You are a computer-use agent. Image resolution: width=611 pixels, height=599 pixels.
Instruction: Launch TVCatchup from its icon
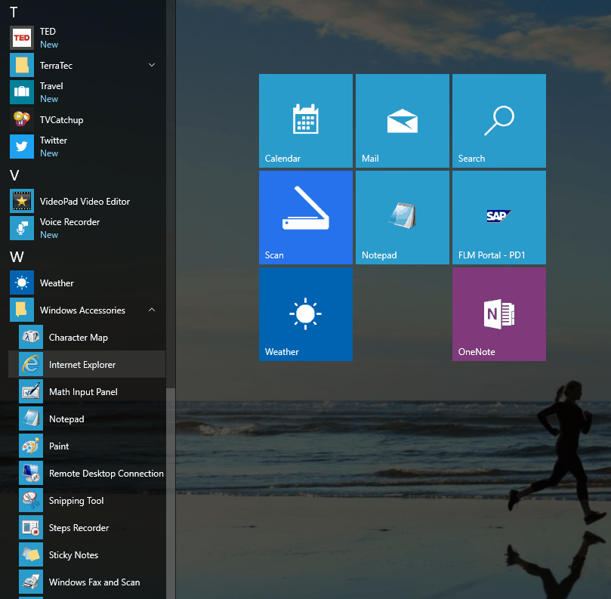[x=22, y=119]
